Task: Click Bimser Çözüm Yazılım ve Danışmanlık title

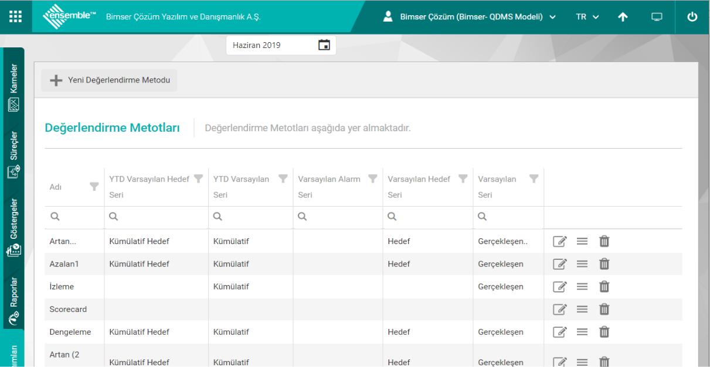Action: coord(183,17)
